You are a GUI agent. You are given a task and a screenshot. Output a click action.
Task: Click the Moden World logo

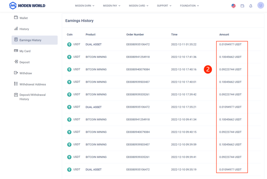(x=27, y=5)
